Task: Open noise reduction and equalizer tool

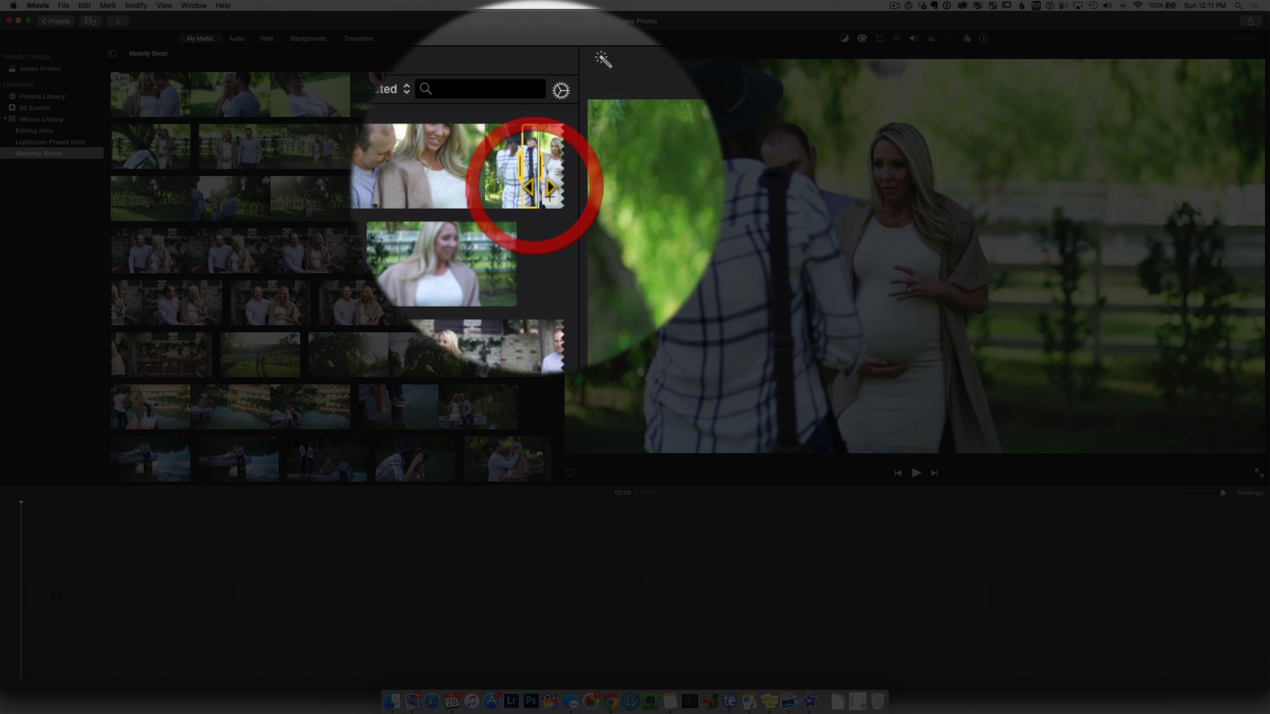Action: (x=931, y=38)
